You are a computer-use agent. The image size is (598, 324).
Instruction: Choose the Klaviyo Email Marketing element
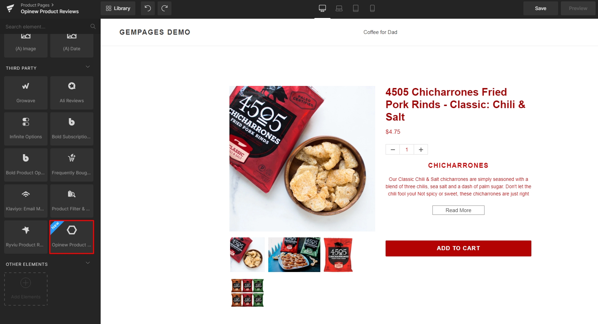point(26,201)
